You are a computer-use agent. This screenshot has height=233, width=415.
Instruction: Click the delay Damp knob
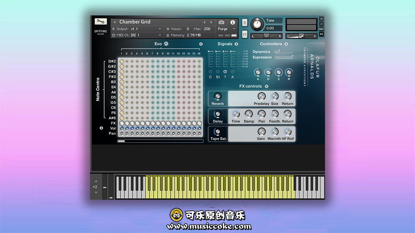[248, 114]
